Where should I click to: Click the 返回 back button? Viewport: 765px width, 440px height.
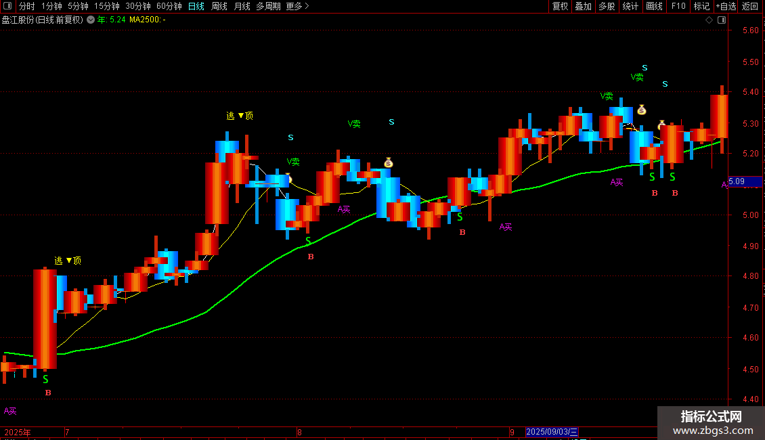(750, 6)
